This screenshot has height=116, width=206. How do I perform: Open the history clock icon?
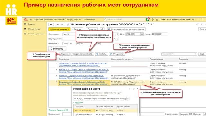coord(152,19)
